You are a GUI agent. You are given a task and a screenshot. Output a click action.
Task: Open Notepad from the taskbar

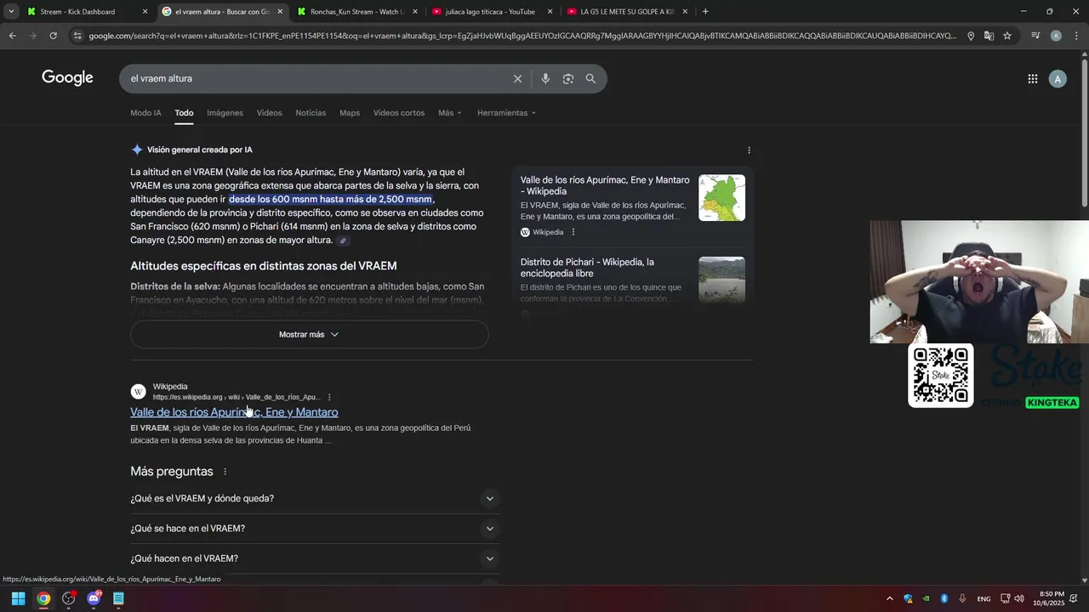click(x=118, y=598)
